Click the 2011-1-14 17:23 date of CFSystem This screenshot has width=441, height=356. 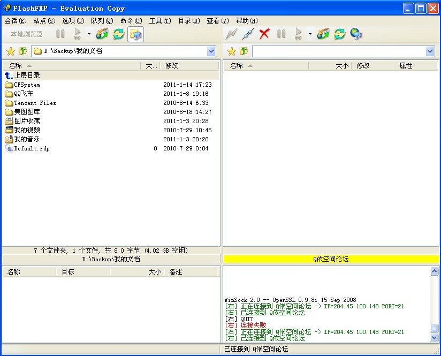point(188,85)
